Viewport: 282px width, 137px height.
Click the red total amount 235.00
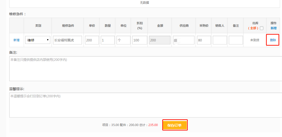click(x=153, y=125)
